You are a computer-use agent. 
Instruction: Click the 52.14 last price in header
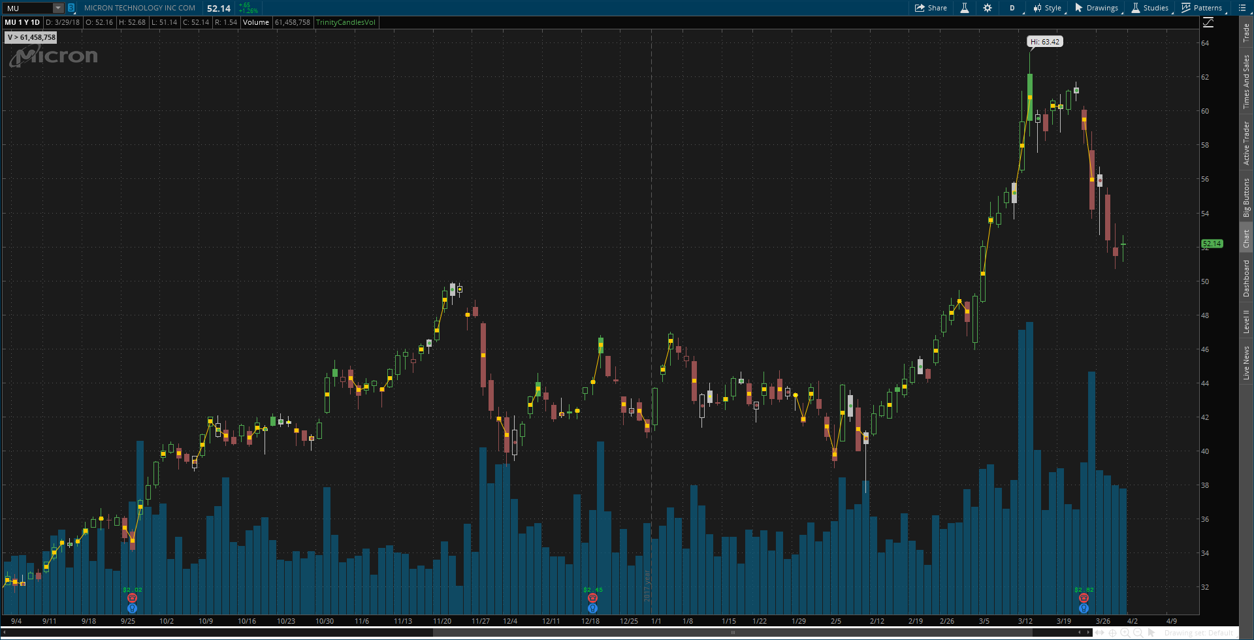tap(219, 8)
